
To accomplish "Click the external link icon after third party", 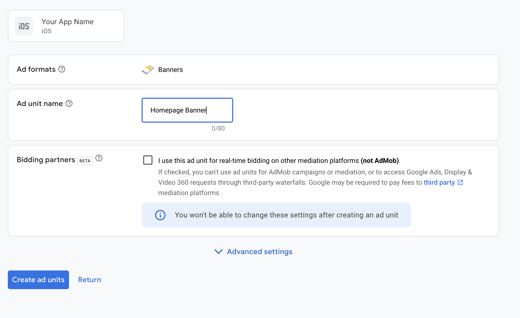I will pyautogui.click(x=460, y=182).
